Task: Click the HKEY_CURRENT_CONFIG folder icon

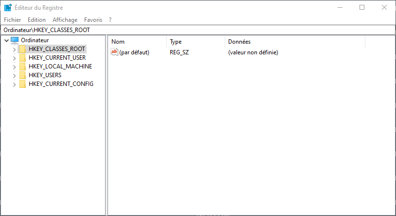Action: (22, 84)
